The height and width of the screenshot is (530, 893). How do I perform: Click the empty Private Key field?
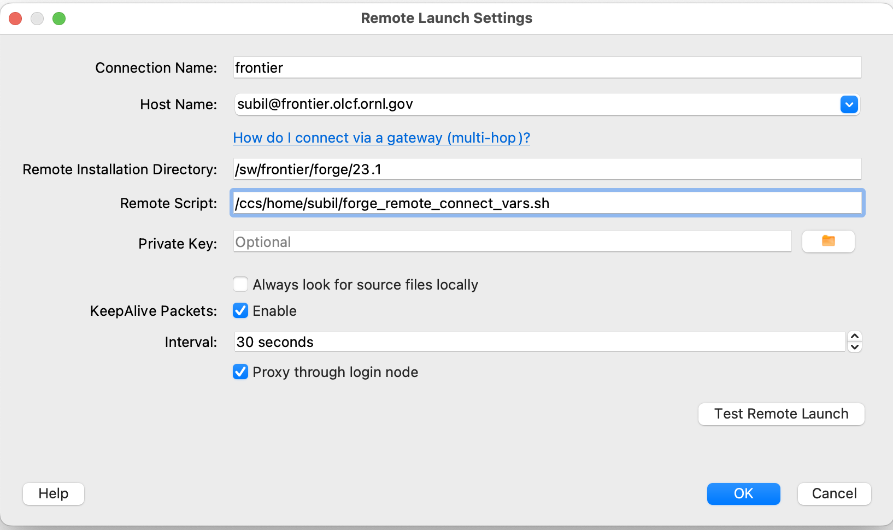pos(512,242)
